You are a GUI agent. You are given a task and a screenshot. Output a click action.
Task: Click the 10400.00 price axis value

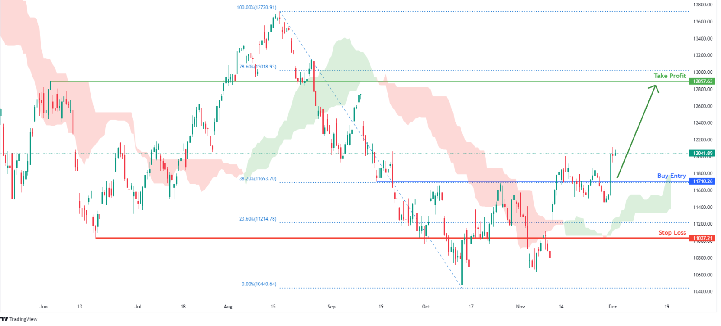click(703, 291)
